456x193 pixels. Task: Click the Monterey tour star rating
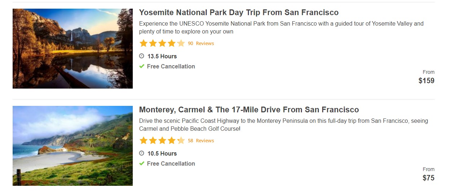[162, 141]
